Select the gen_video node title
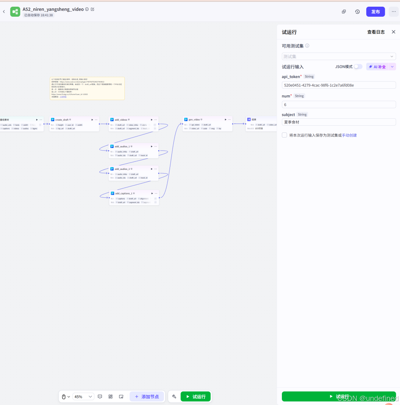Image resolution: width=400 pixels, height=405 pixels. [x=194, y=119]
